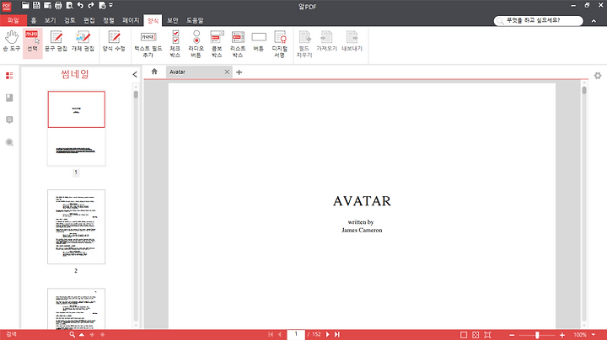Image resolution: width=607 pixels, height=340 pixels.
Task: Save the document with the floppy icon
Action: pos(36,5)
